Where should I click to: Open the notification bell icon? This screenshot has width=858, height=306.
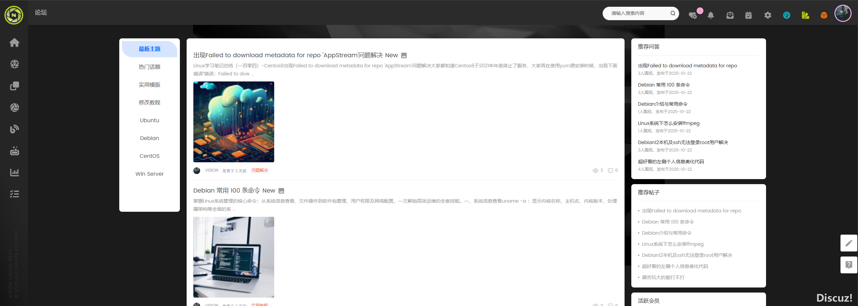point(711,15)
